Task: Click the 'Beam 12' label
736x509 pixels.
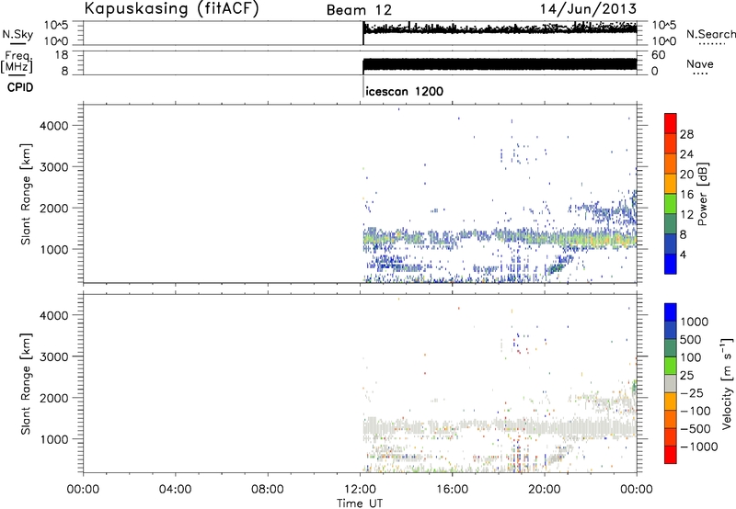Action: (359, 10)
